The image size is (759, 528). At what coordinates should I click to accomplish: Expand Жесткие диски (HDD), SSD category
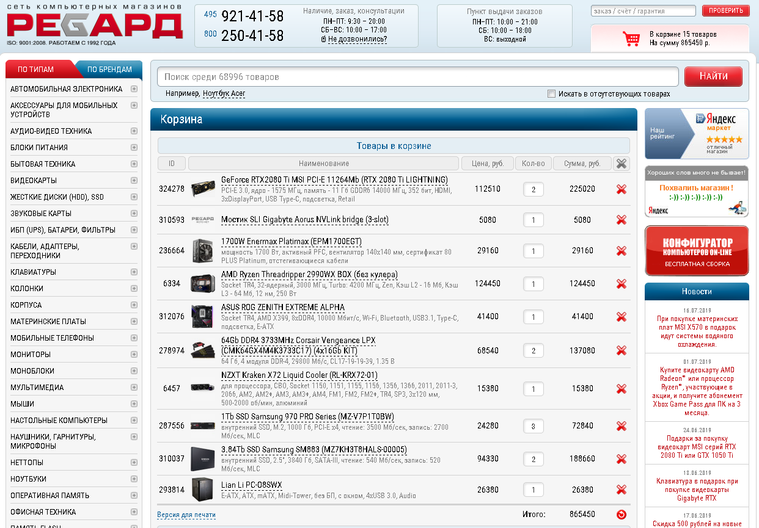[x=134, y=197]
